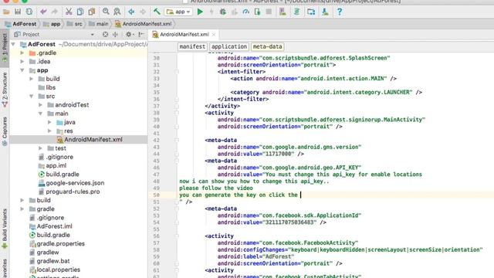Image resolution: width=494 pixels, height=278 pixels.
Task: Click the SDK Manager download icon
Action: (325, 12)
